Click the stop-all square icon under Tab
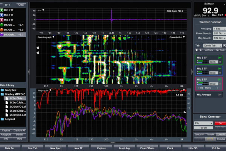 click(197, 50)
